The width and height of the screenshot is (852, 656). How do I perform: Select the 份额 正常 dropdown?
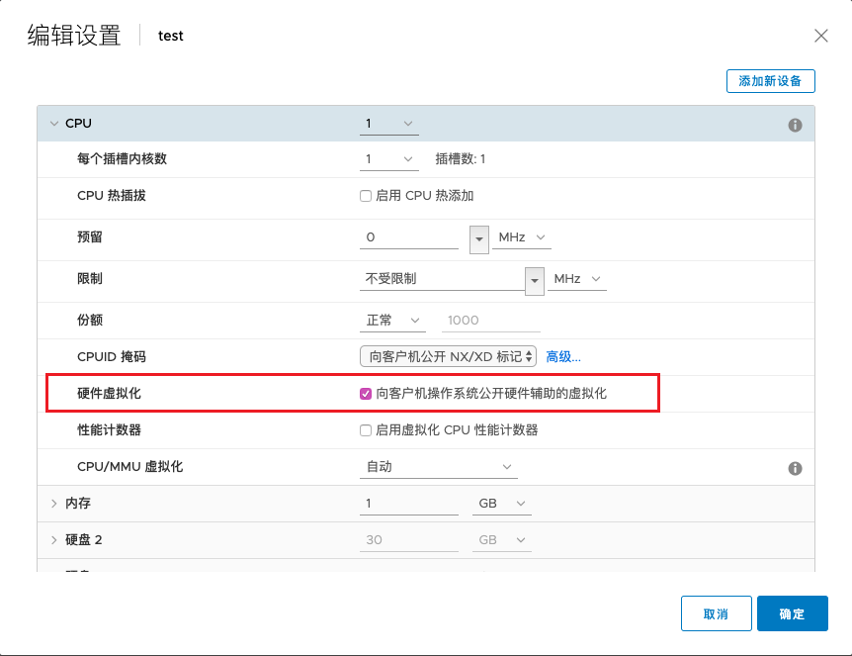pos(392,321)
